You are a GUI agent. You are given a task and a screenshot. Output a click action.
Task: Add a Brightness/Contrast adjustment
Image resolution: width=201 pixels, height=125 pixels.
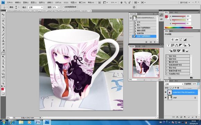173,40
